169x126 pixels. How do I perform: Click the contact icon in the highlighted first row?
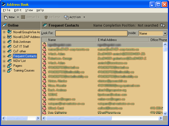pos(44,45)
